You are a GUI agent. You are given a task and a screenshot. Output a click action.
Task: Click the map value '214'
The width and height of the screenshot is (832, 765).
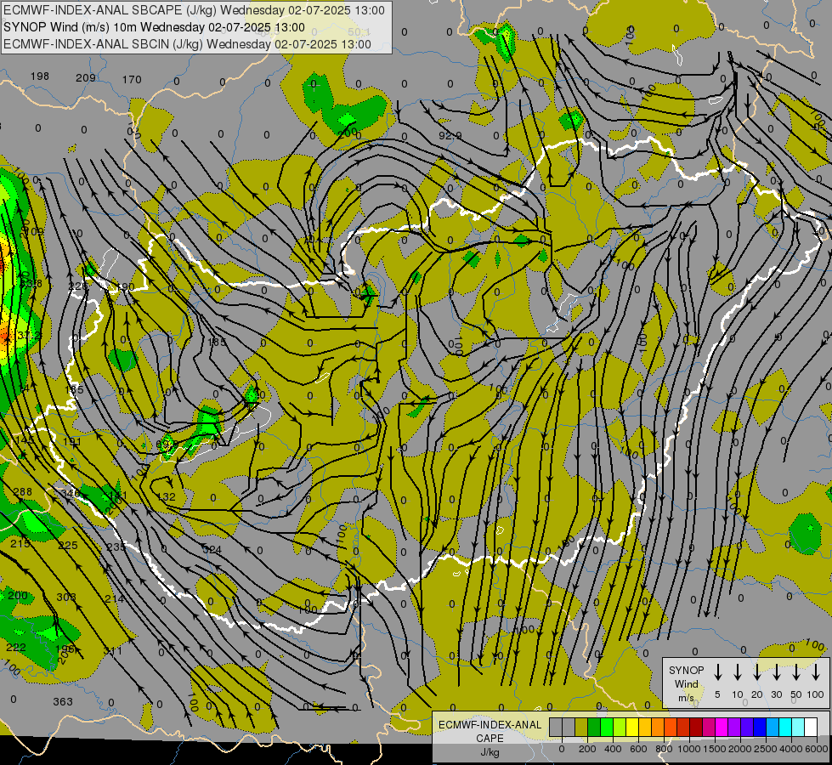(115, 599)
